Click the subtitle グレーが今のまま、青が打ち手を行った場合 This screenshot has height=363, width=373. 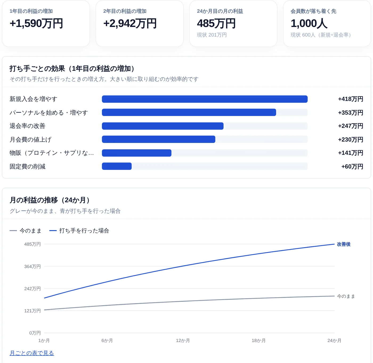[x=65, y=211]
